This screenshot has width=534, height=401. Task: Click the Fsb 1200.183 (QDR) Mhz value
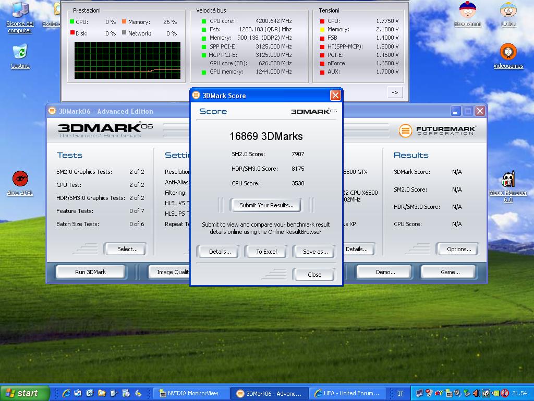click(265, 29)
